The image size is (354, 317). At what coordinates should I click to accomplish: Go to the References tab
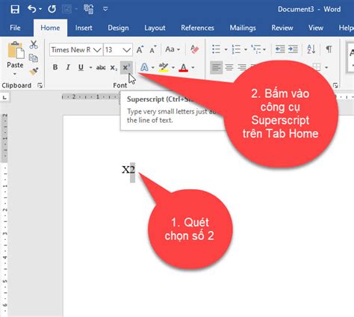pos(197,28)
